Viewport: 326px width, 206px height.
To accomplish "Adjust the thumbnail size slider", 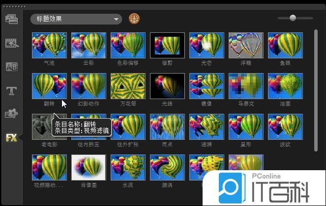I will pyautogui.click(x=293, y=18).
